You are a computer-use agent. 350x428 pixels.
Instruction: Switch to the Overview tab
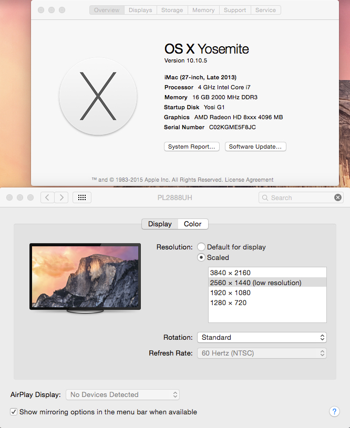107,10
